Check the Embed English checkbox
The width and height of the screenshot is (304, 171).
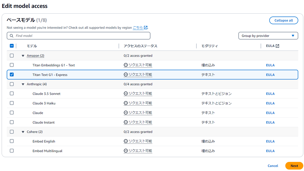click(x=12, y=141)
